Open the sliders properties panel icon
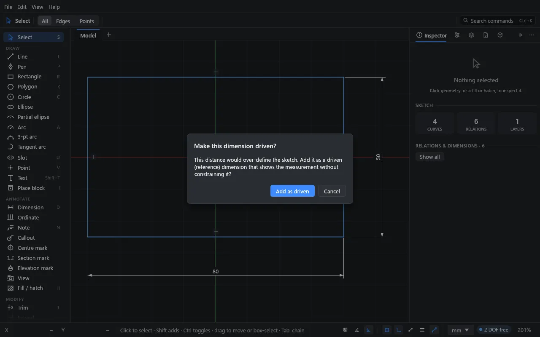This screenshot has width=540, height=337. 457,35
